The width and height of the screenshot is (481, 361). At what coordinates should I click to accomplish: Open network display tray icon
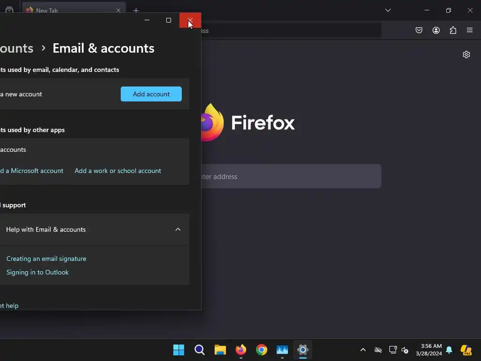coord(393,350)
